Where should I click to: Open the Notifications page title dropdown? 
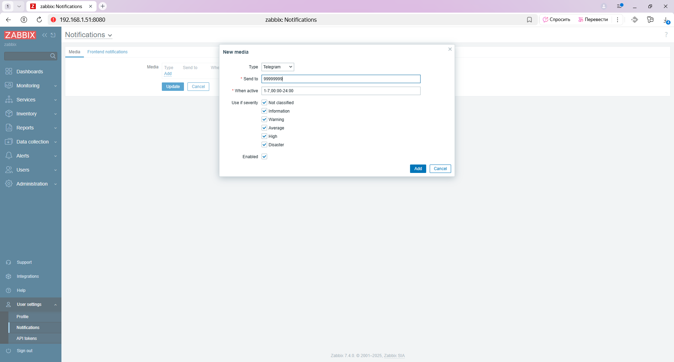88,35
